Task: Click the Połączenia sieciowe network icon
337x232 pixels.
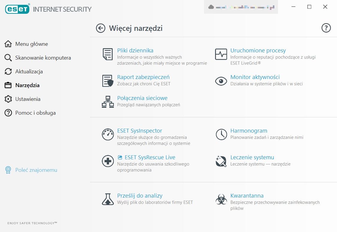Action: pyautogui.click(x=108, y=101)
